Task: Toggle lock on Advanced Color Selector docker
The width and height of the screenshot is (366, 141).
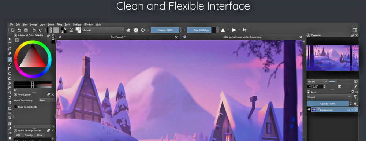Action: pos(16,35)
